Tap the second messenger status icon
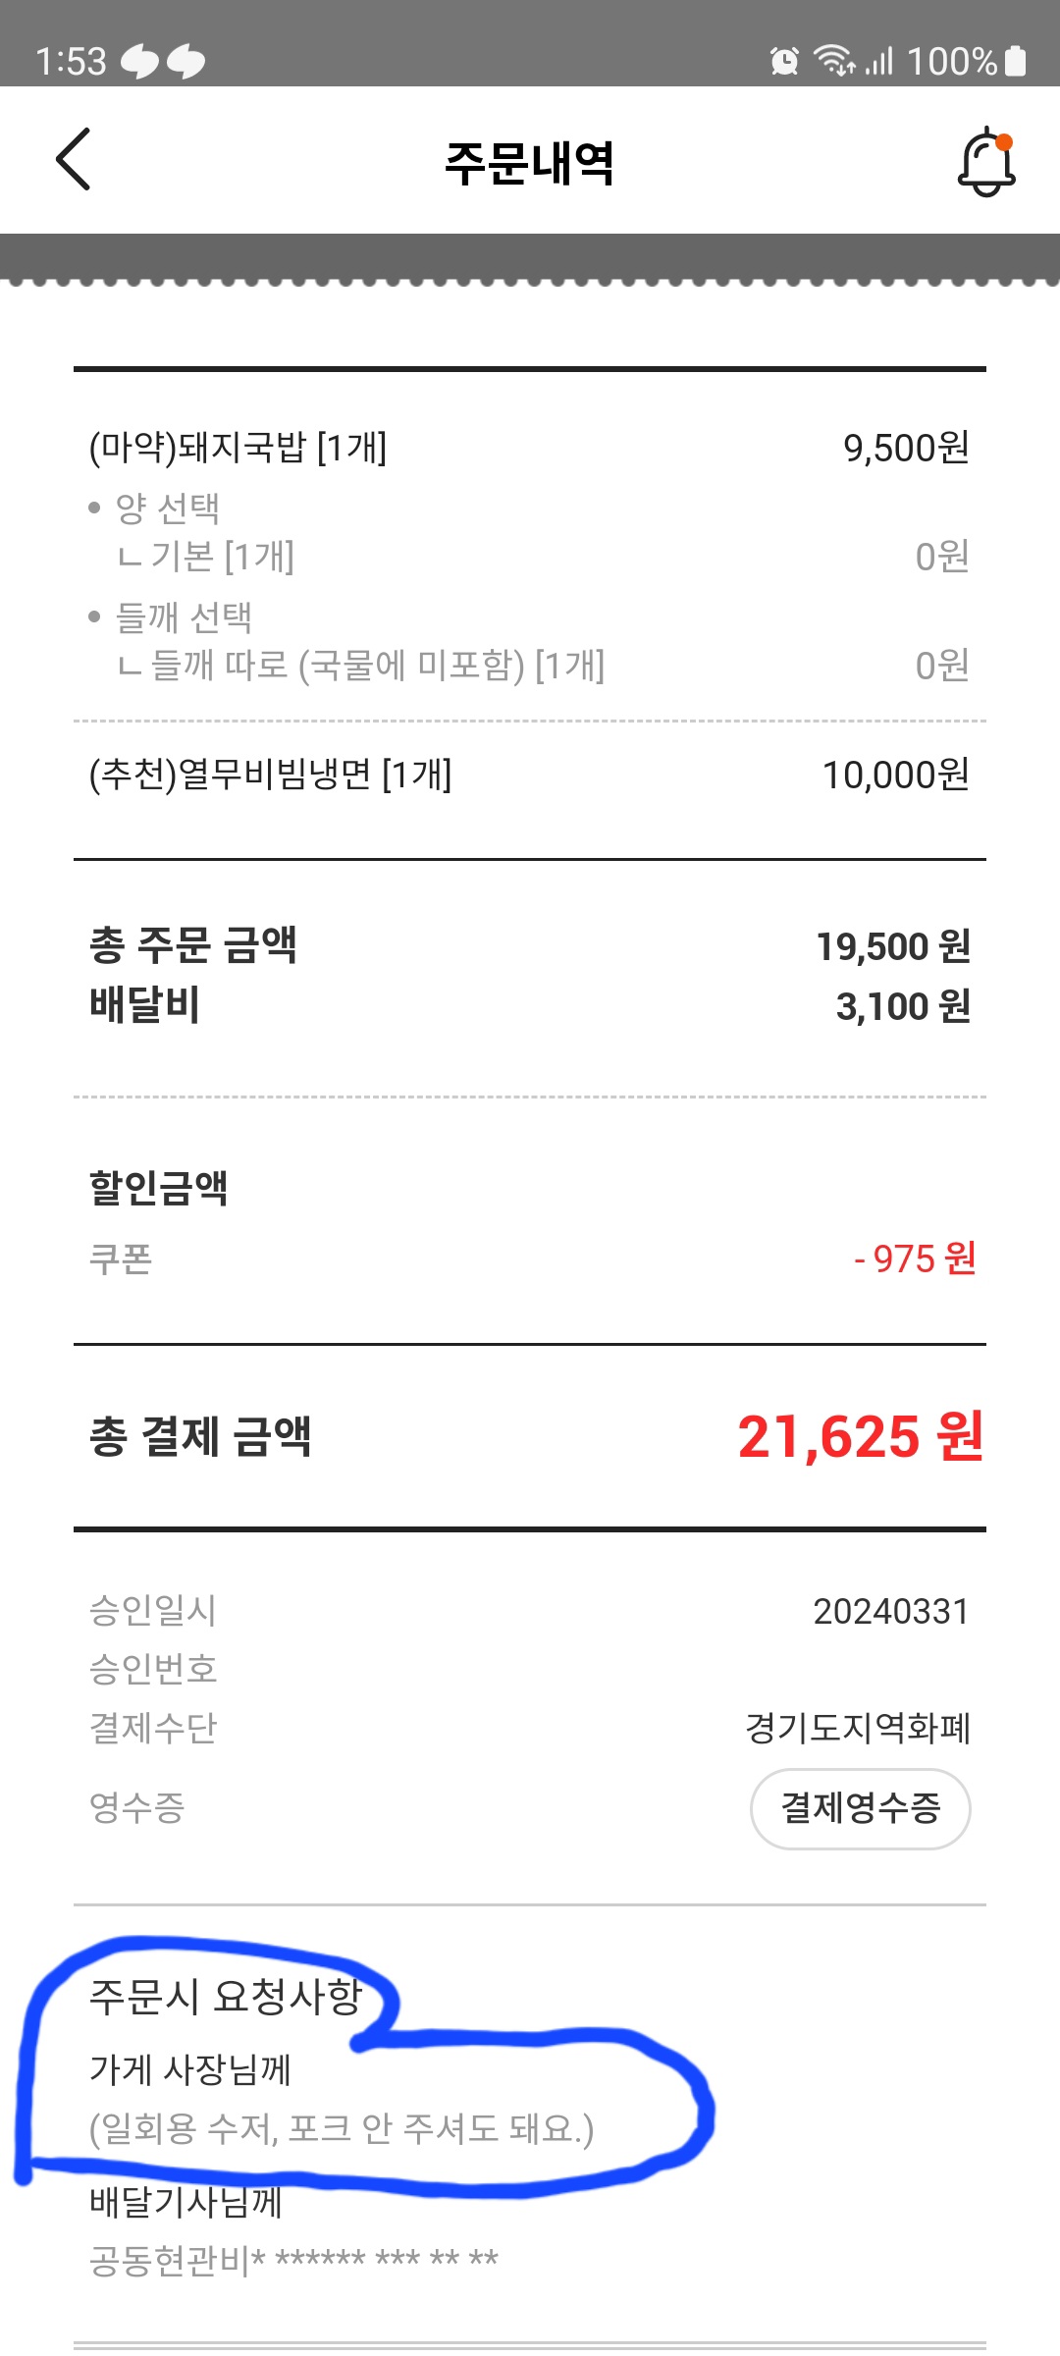This screenshot has height=2356, width=1060. click(x=185, y=62)
